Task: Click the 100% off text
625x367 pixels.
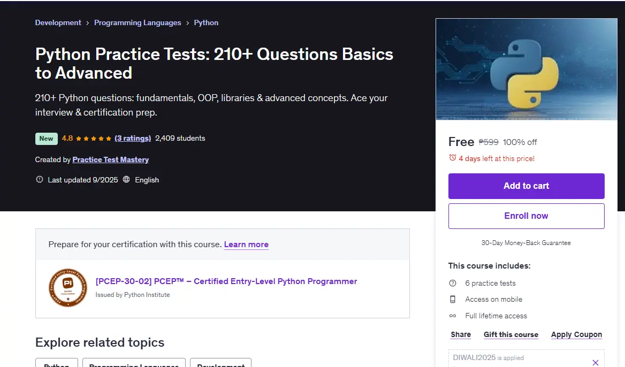Action: 520,142
